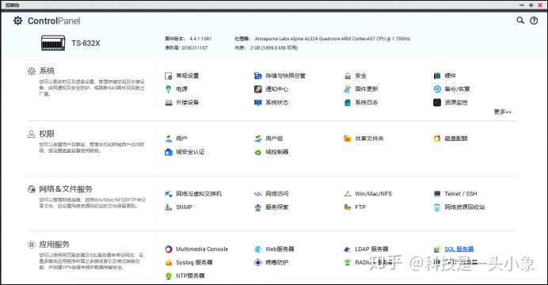Open 域安全认证 domain security
Screen dimensions: 548x285
[185, 152]
